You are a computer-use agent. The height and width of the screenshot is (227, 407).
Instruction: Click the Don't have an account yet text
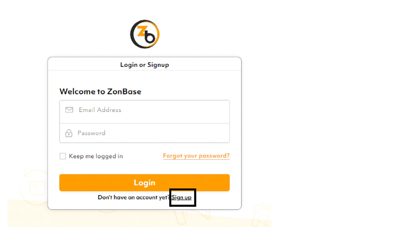click(x=134, y=197)
